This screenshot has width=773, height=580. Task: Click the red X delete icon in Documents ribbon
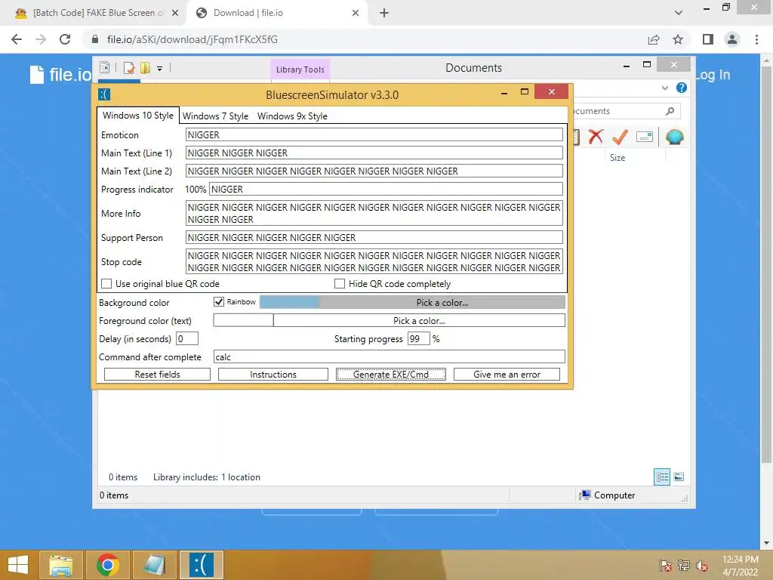pyautogui.click(x=596, y=137)
